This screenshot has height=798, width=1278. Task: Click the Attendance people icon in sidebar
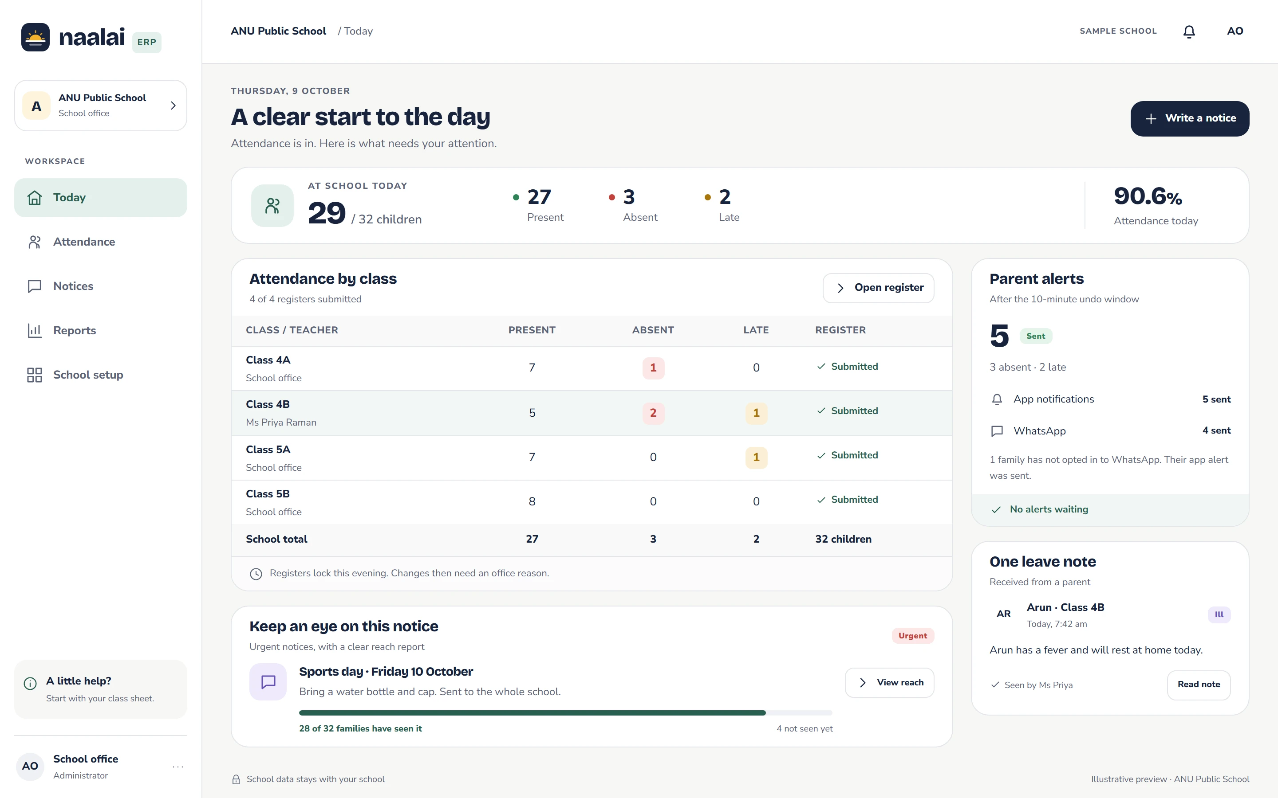pyautogui.click(x=35, y=242)
